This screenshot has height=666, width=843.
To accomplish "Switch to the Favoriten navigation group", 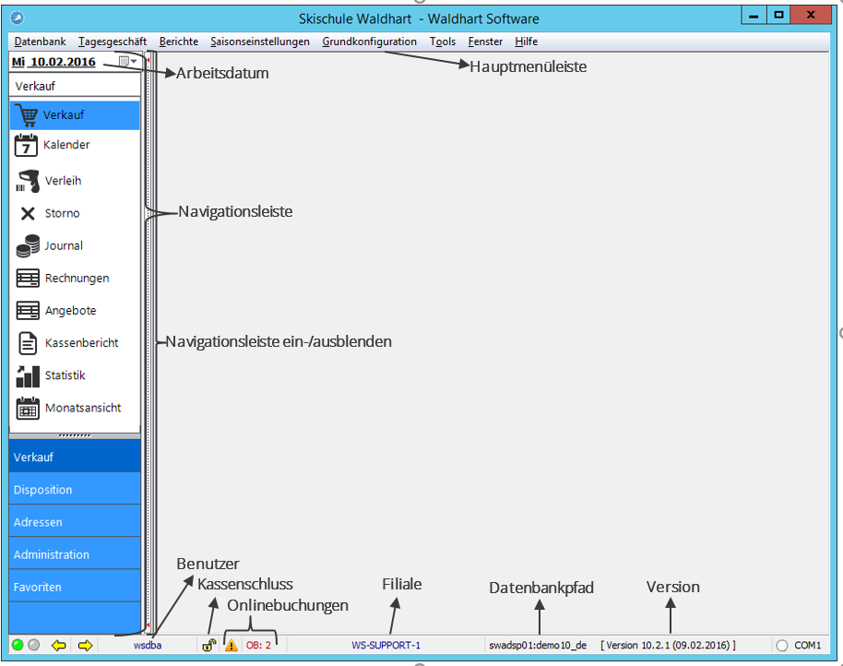I will pyautogui.click(x=75, y=587).
